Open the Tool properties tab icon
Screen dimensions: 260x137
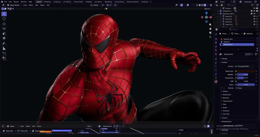pyautogui.click(x=216, y=34)
